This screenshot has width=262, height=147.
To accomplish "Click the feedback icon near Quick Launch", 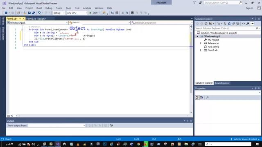I will [x=201, y=3].
